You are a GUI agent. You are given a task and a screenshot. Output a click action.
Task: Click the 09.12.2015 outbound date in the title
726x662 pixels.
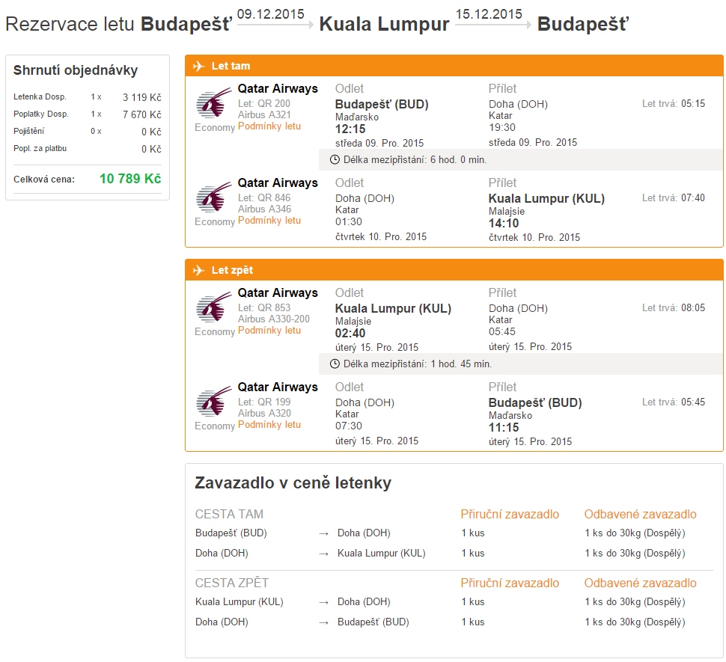pyautogui.click(x=271, y=14)
